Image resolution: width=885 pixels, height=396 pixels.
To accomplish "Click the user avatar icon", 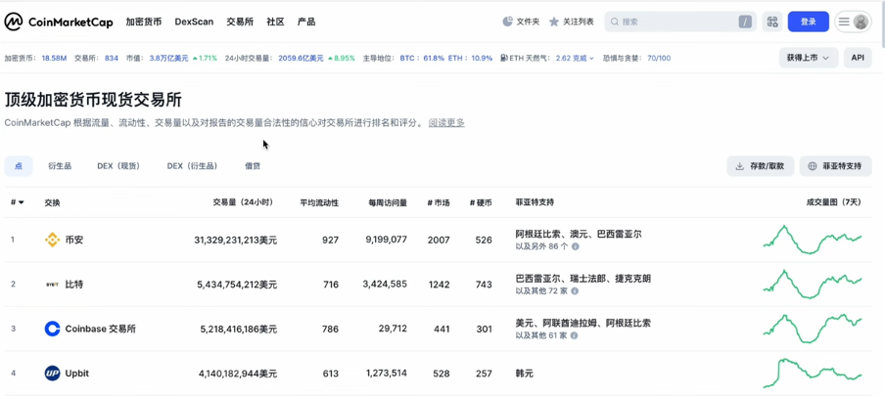I will (861, 22).
